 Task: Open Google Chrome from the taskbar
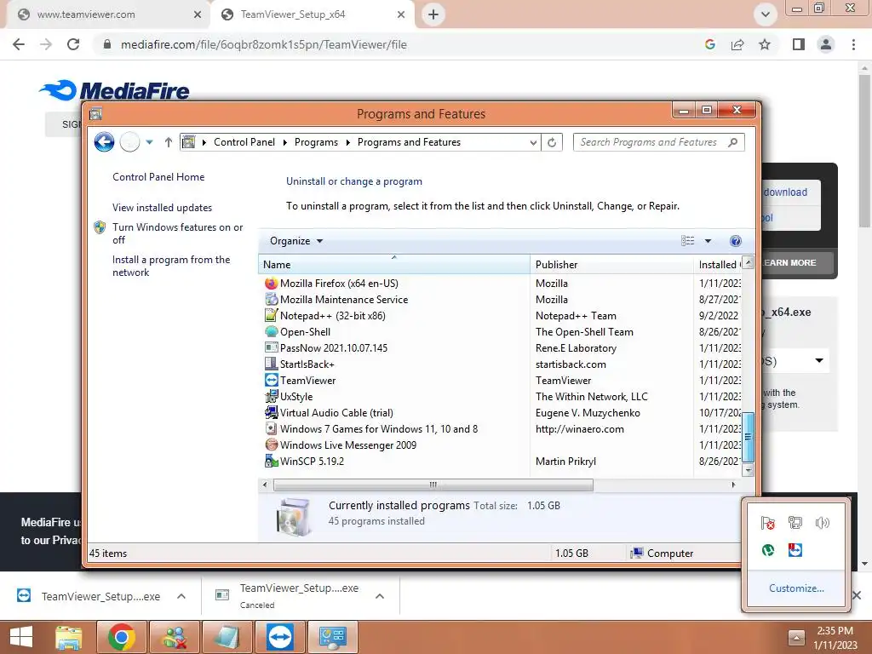[x=121, y=637]
